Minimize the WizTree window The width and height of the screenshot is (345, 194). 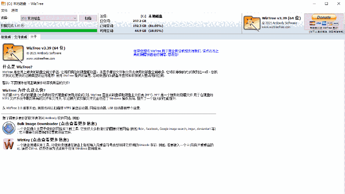click(x=314, y=4)
